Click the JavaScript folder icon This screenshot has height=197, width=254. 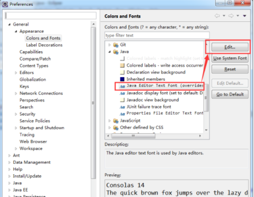[116, 120]
